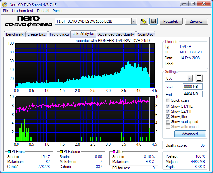
Task: Uncheck Show C1/PIE
Action: tap(168, 106)
